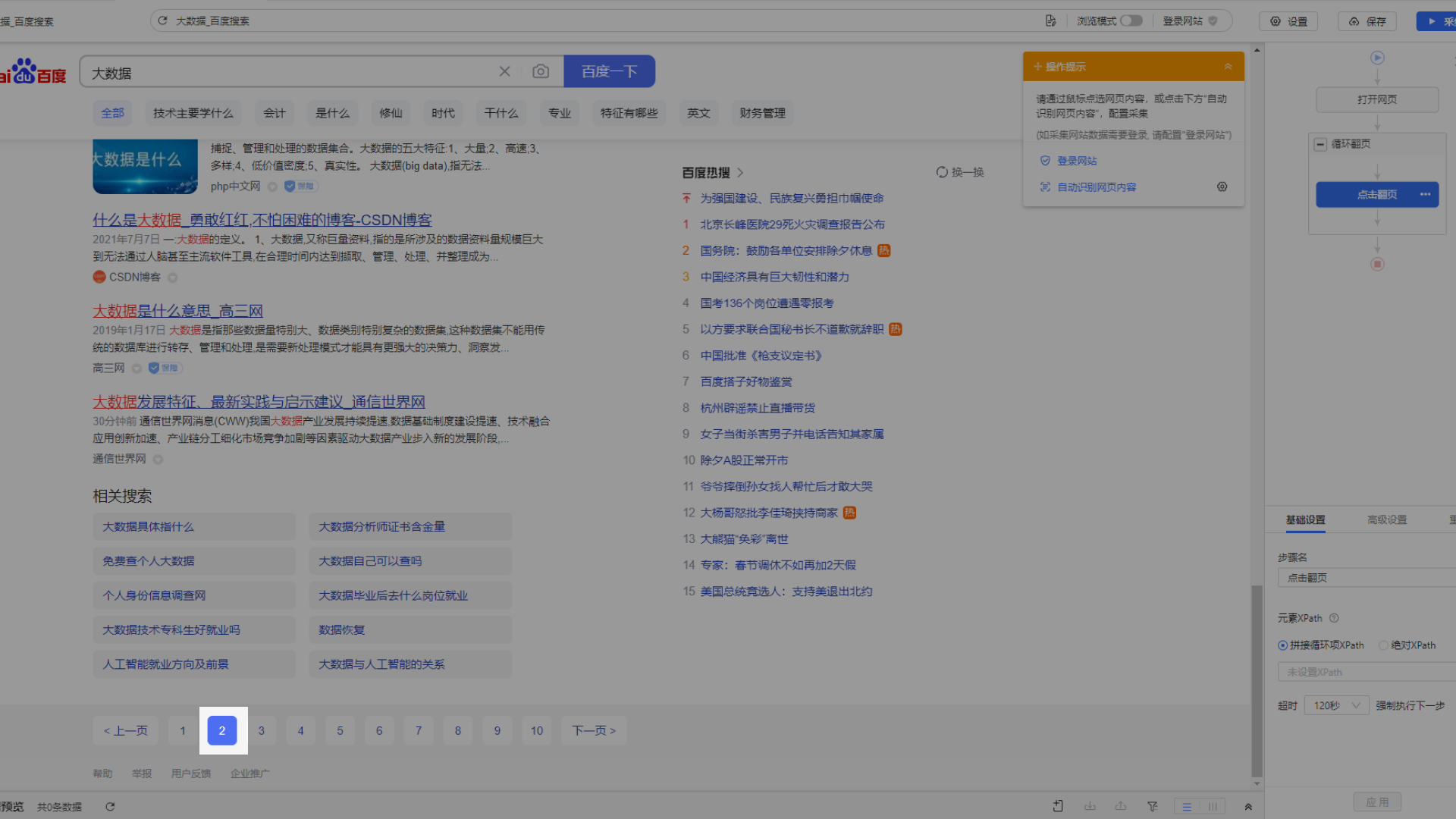This screenshot has width=1456, height=819.
Task: Click related search 大数据分析师证书含金量
Action: (x=410, y=527)
